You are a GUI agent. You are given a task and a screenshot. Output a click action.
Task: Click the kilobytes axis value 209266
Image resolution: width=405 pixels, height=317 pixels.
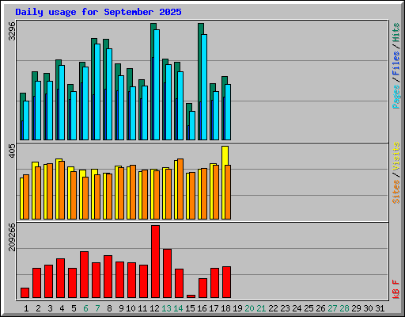[x=12, y=237]
